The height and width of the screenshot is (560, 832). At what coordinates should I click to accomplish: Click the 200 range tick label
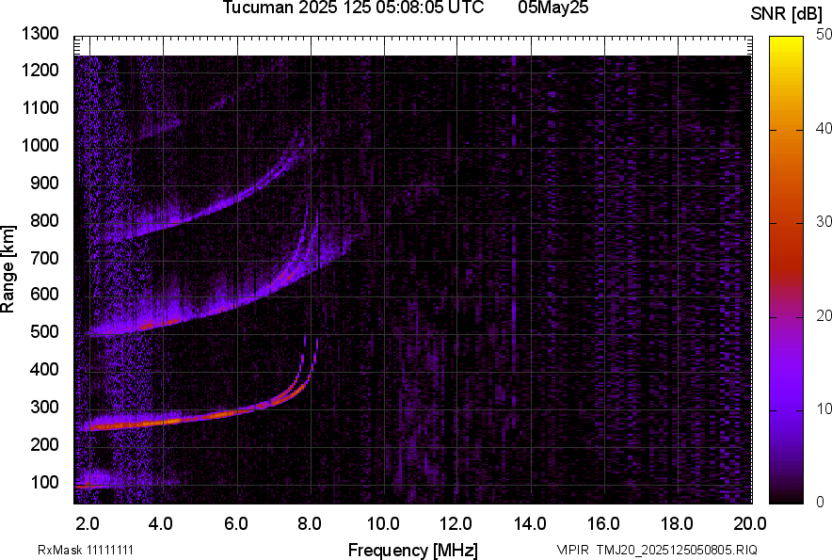tap(44, 443)
